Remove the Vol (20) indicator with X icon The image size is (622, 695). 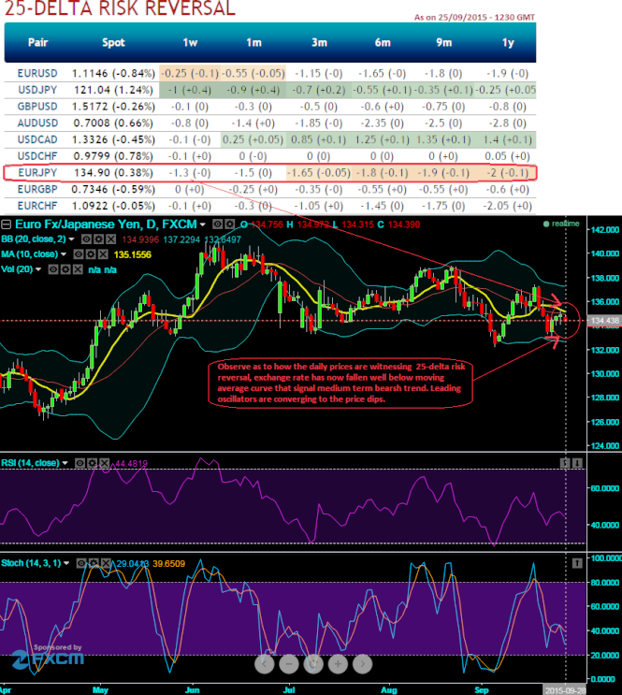78,269
